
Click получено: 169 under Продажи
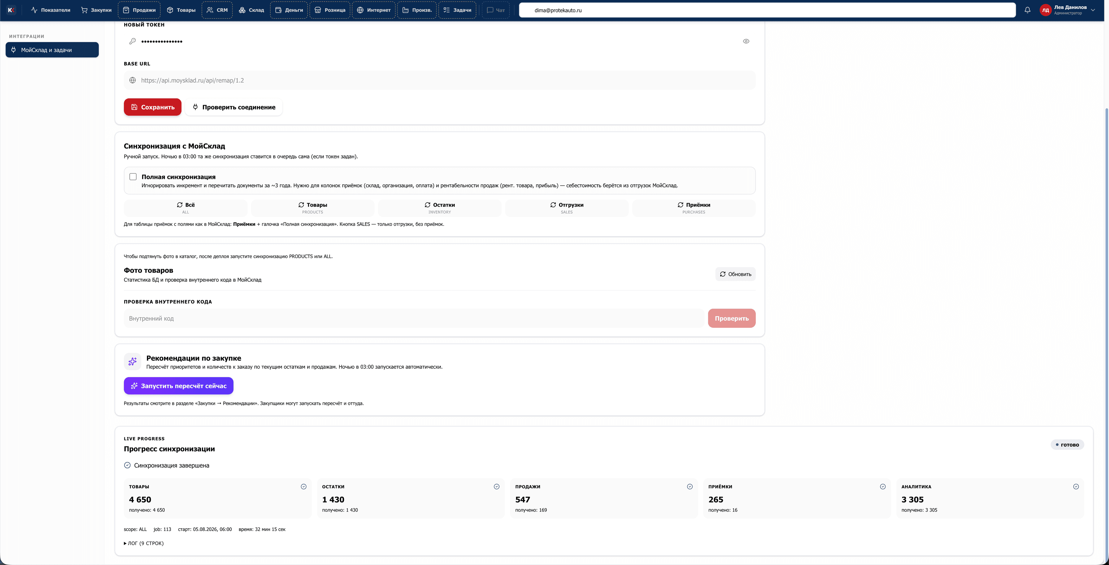tap(531, 510)
